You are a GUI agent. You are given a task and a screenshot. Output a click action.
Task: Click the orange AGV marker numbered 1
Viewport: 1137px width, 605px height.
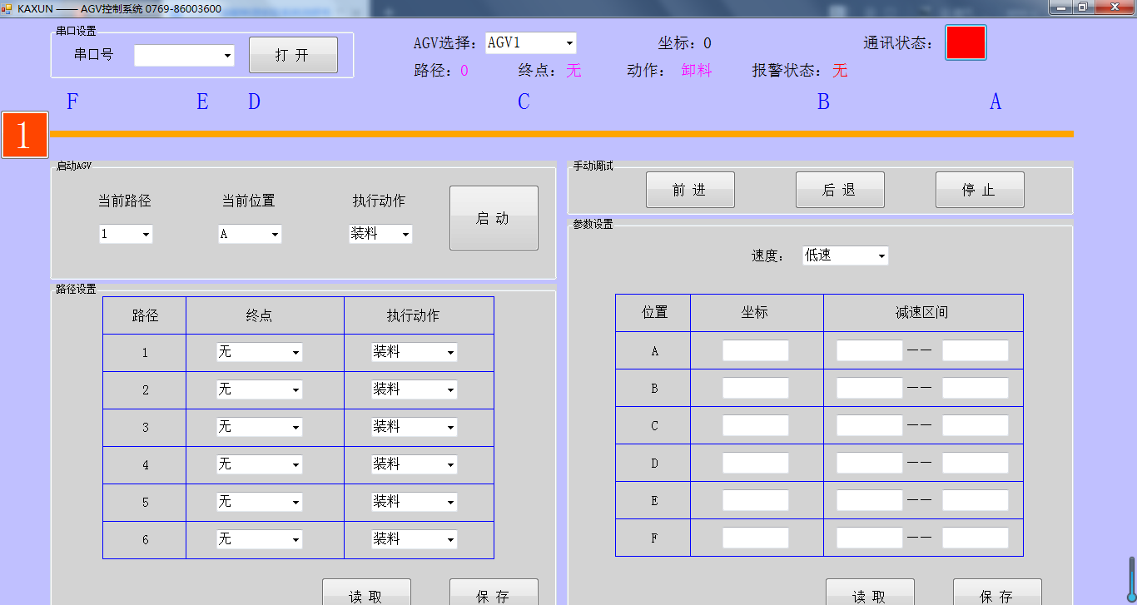(x=24, y=135)
